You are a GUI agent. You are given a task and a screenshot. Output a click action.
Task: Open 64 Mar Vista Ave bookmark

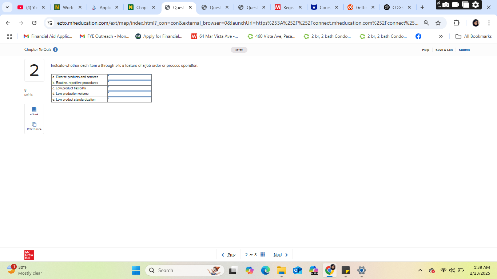click(215, 36)
